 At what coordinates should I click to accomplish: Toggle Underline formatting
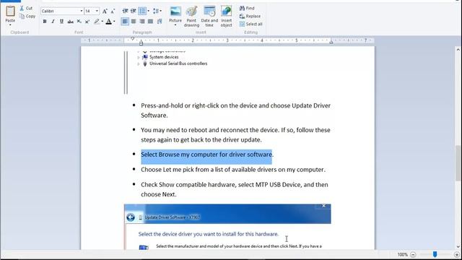point(61,22)
